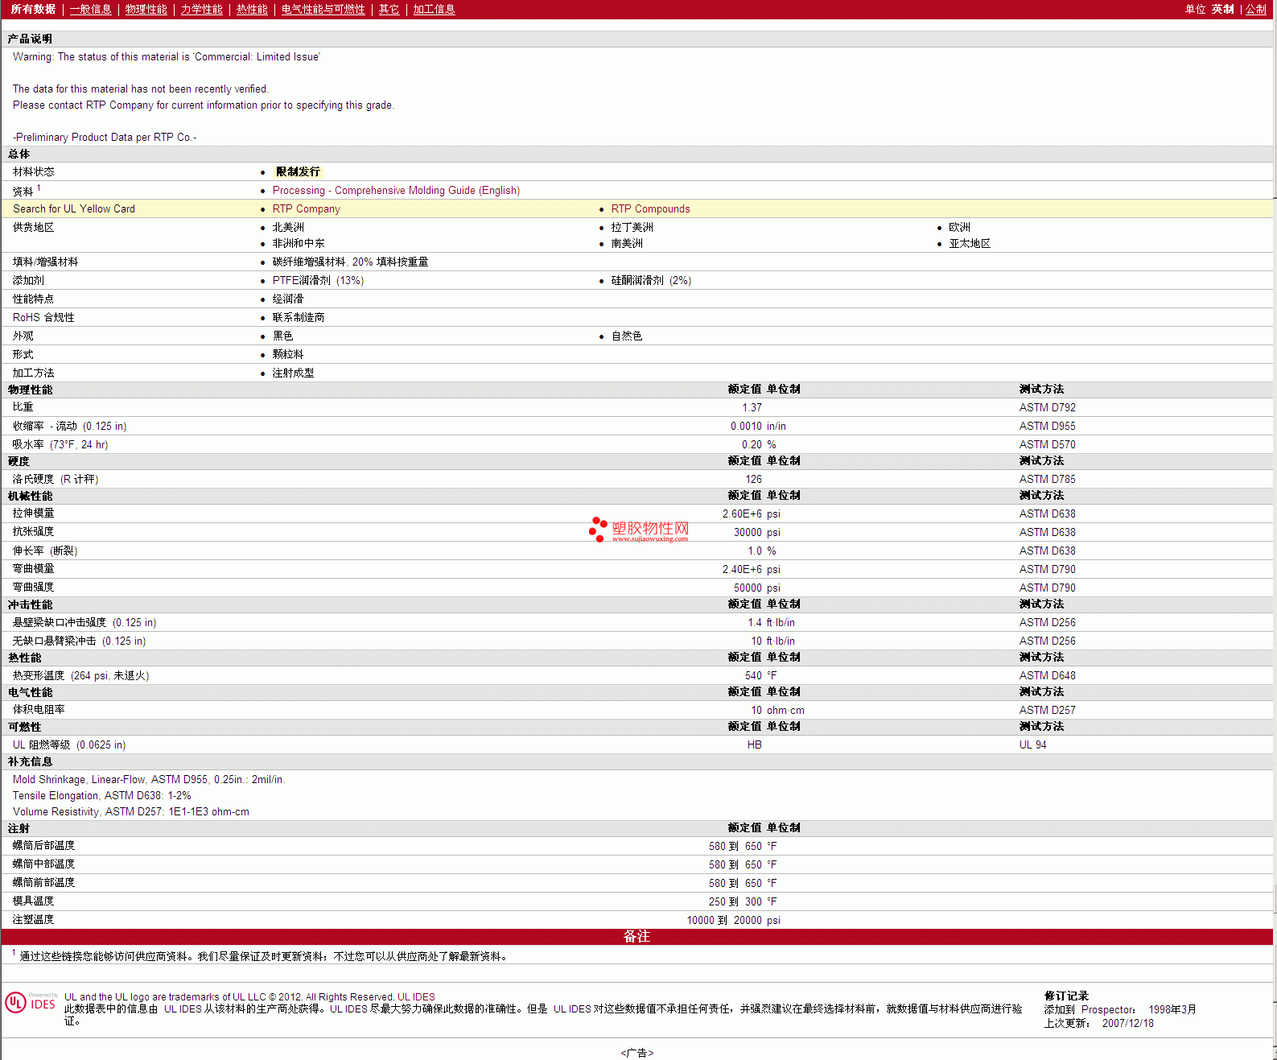Switch to the 电气性能与可燃性 tab
This screenshot has width=1277, height=1060.
323,10
